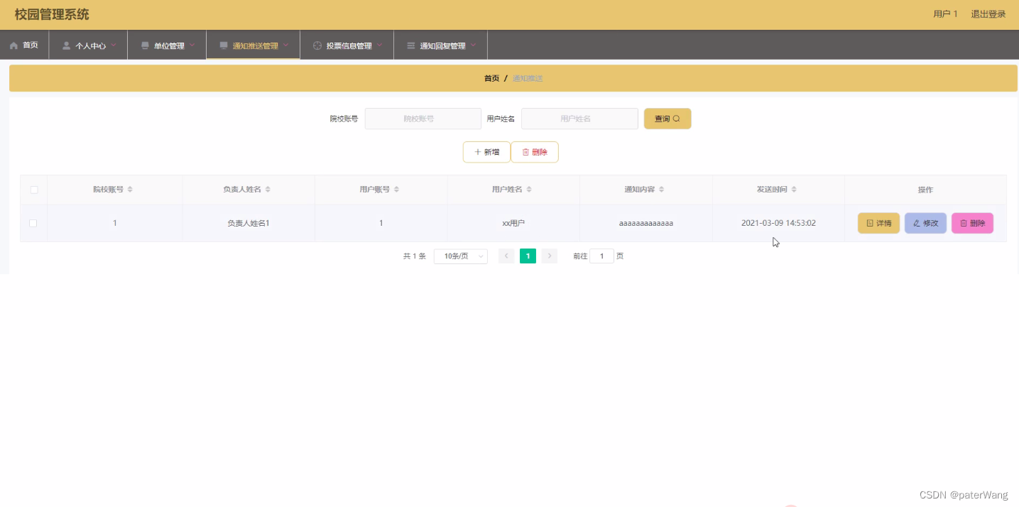Click the 共 1 条 total count text
Screen dimensions: 1019x507
415,256
